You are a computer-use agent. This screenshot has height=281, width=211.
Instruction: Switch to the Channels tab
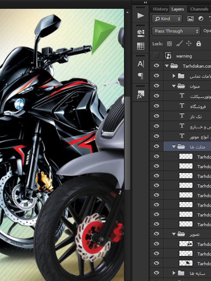199,9
